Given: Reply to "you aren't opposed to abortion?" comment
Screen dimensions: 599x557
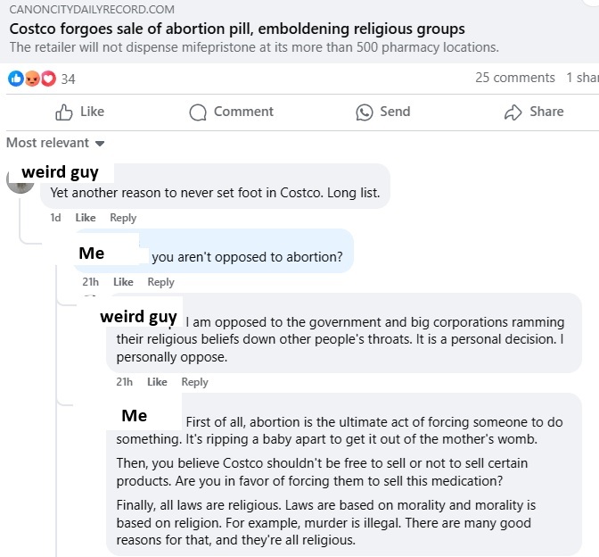Looking at the screenshot, I should click(160, 282).
